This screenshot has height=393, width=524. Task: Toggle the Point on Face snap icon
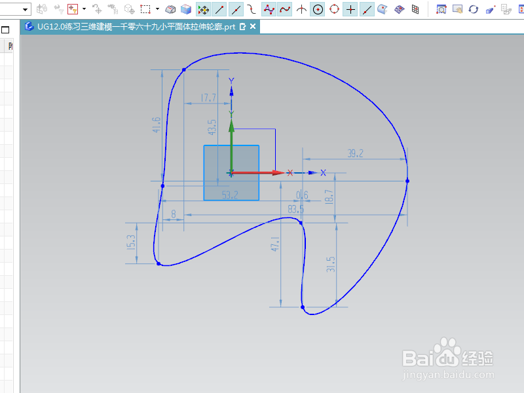point(383,9)
